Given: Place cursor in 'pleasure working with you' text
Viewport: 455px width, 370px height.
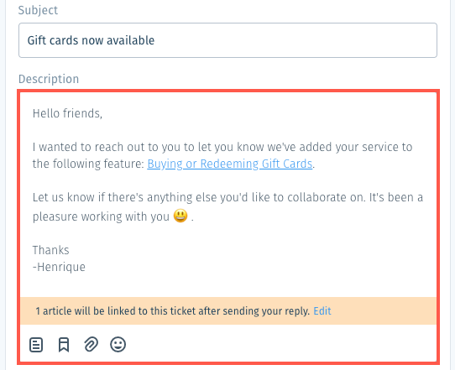Looking at the screenshot, I should 101,216.
